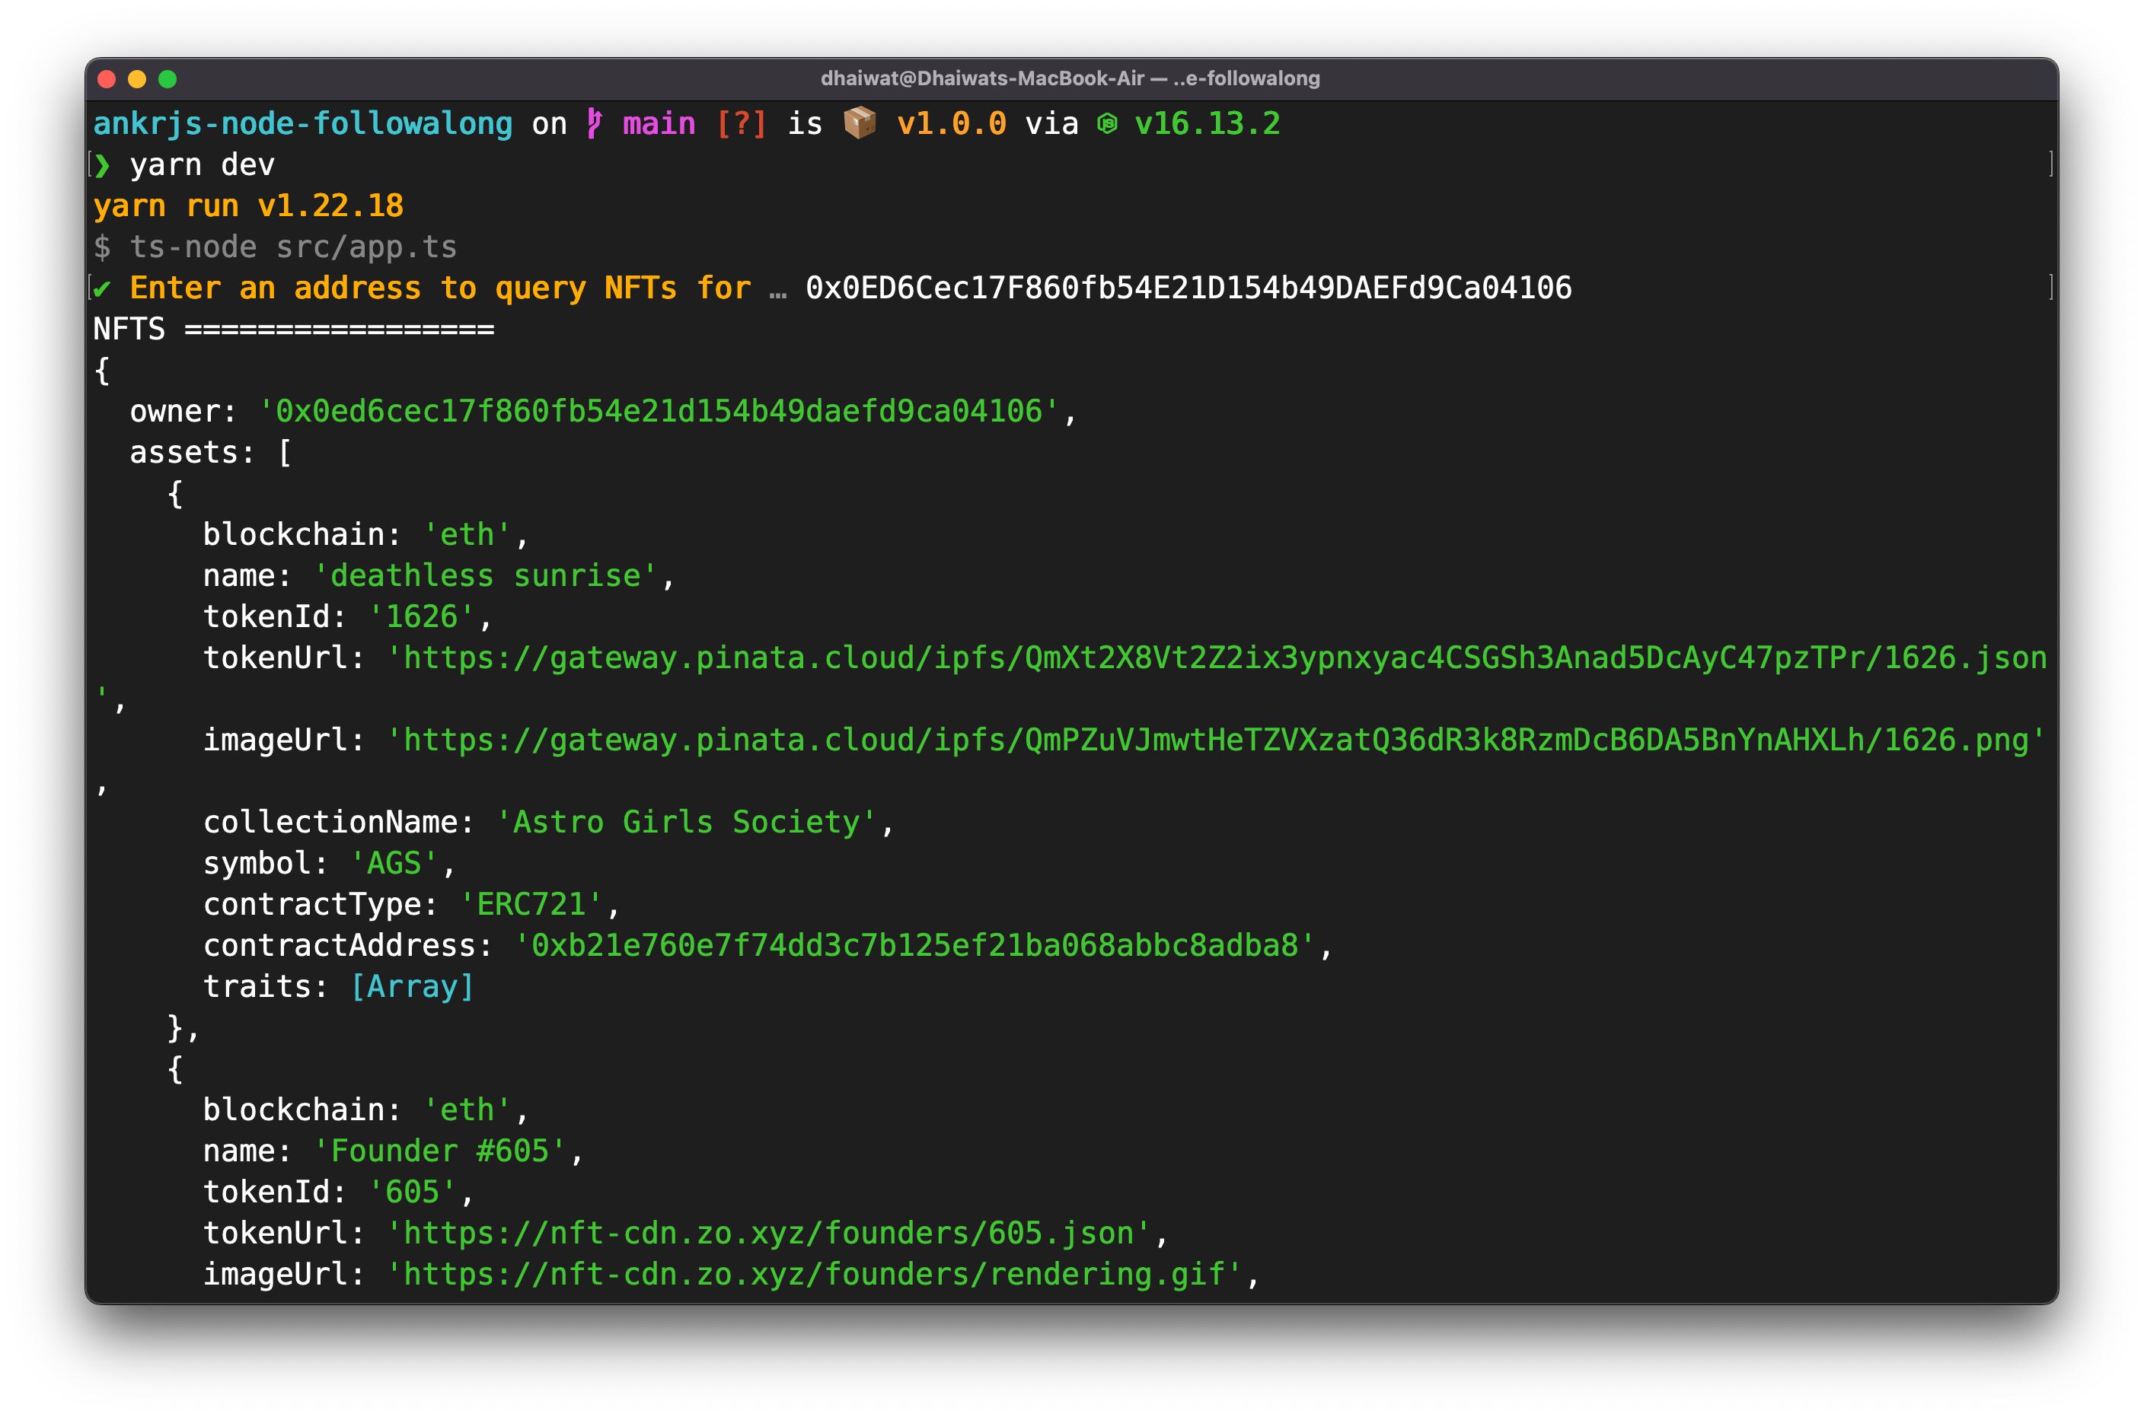This screenshot has width=2144, height=1417.
Task: Click the green checkmark beside the address prompt
Action: 102,288
